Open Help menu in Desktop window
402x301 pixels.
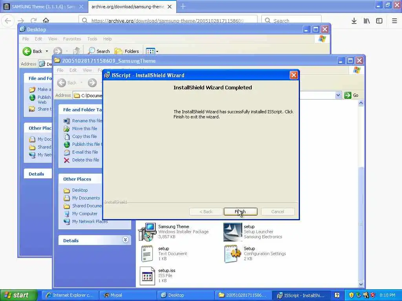(108, 39)
